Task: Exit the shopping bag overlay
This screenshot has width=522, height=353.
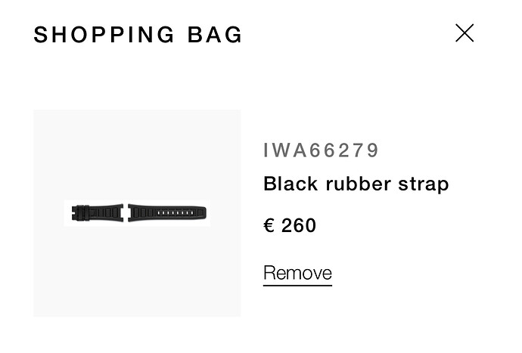Action: [x=465, y=33]
